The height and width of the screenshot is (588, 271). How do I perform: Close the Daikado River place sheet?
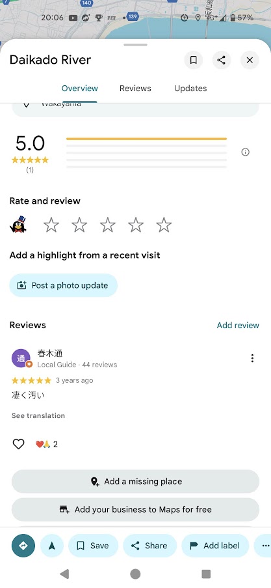pos(250,60)
